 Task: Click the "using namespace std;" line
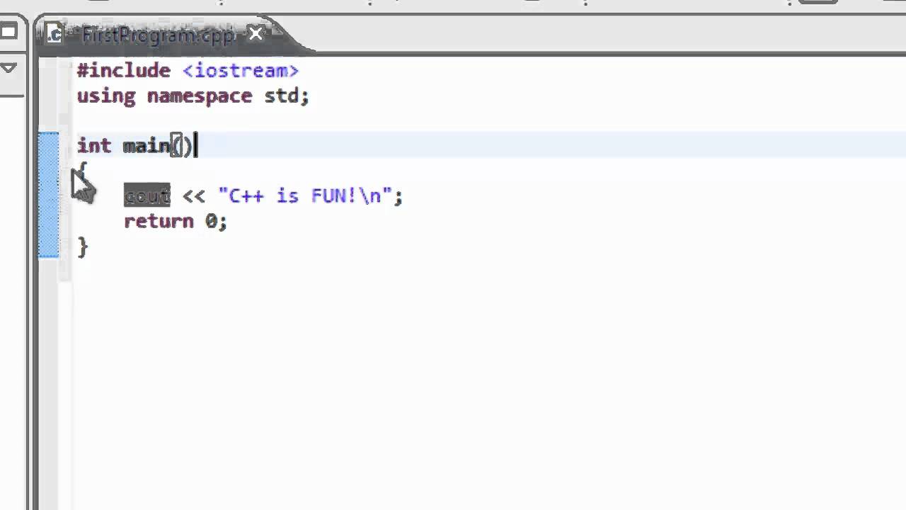193,96
